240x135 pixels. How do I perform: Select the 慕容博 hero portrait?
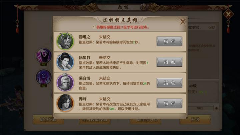point(65,83)
